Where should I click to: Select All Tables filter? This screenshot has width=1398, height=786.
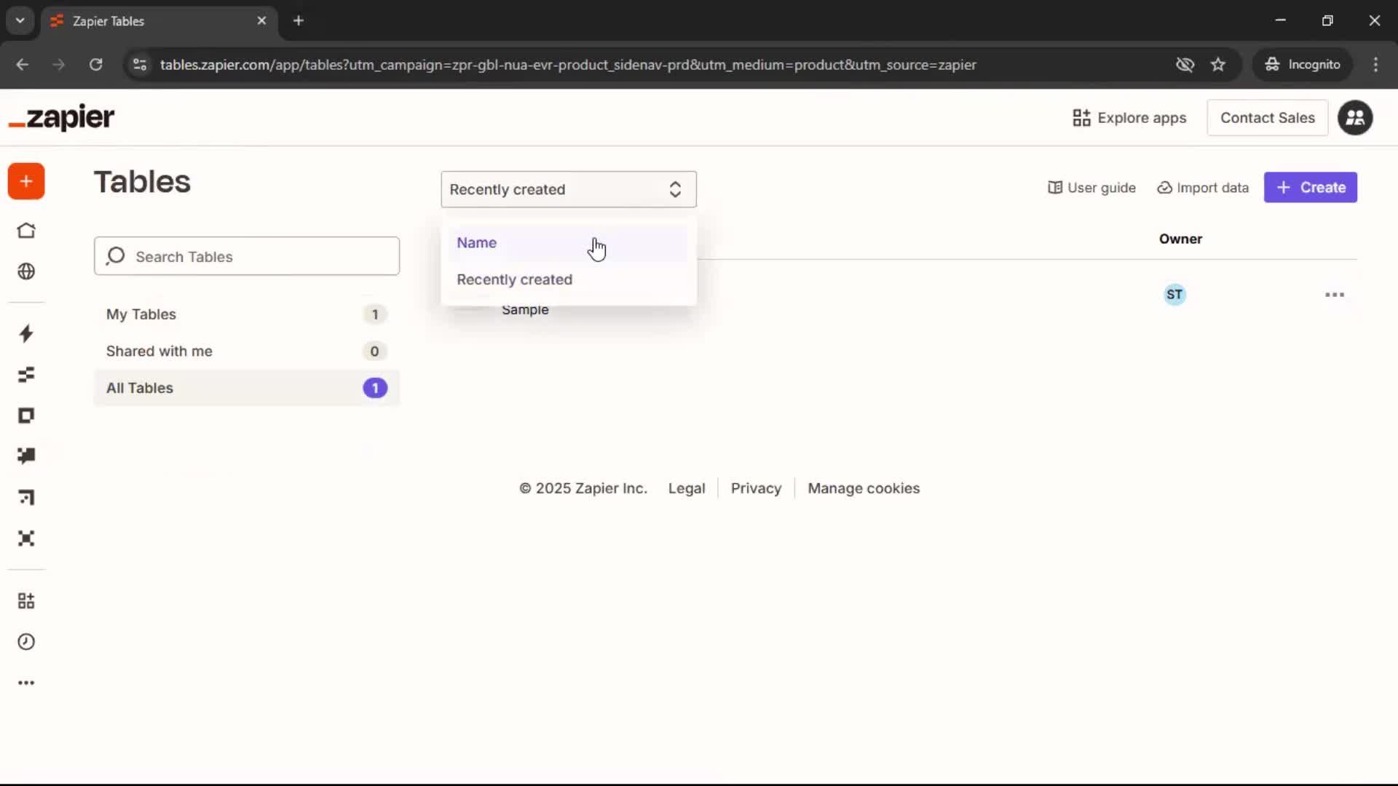coord(247,388)
